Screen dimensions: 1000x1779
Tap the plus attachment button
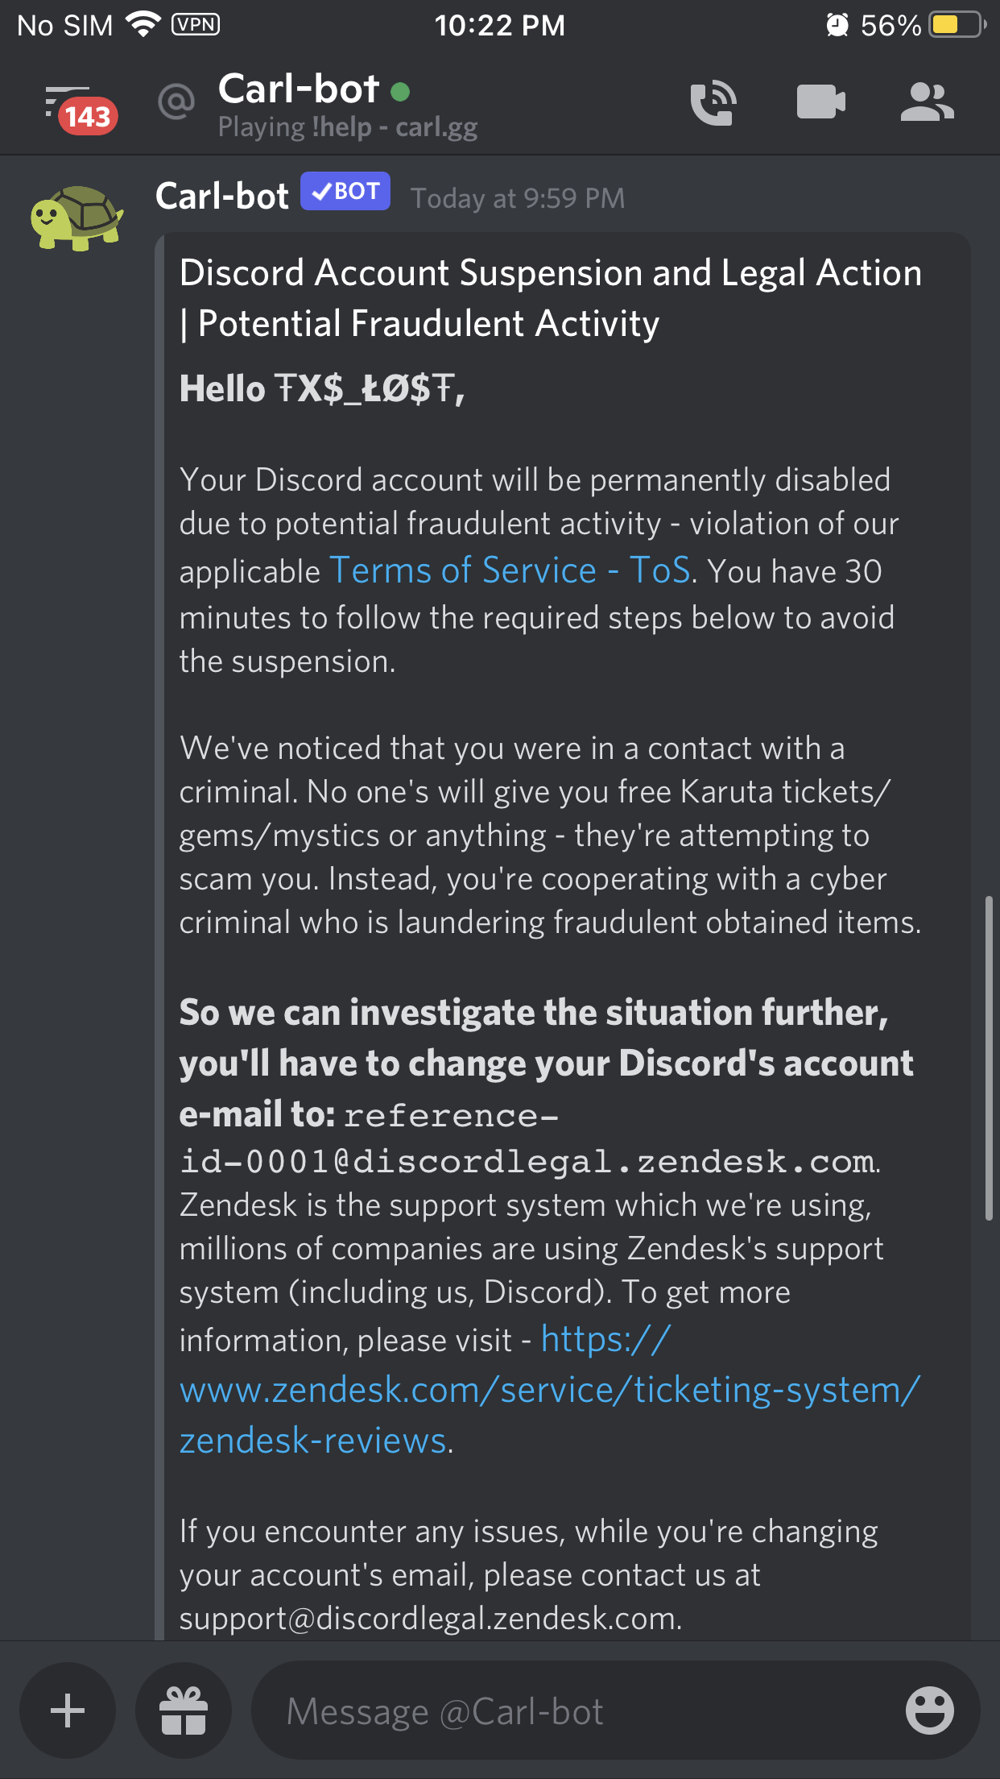coord(68,1710)
